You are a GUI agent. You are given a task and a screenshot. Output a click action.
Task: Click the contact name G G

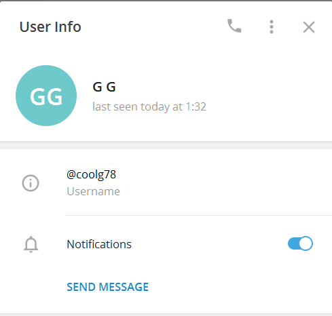[105, 87]
